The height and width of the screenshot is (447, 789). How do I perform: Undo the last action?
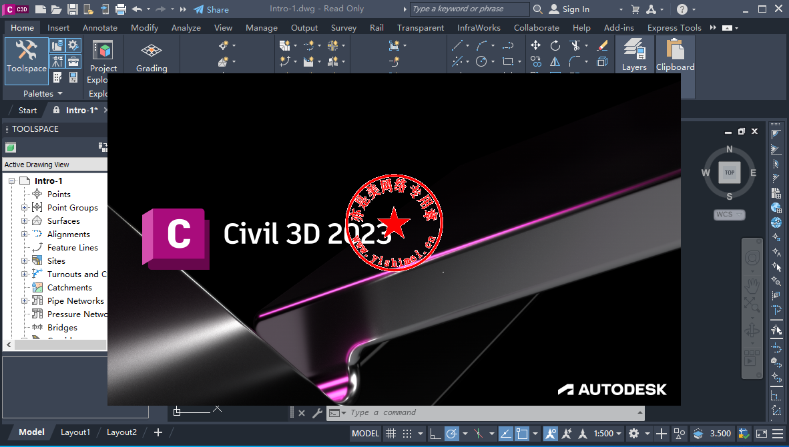pyautogui.click(x=137, y=9)
